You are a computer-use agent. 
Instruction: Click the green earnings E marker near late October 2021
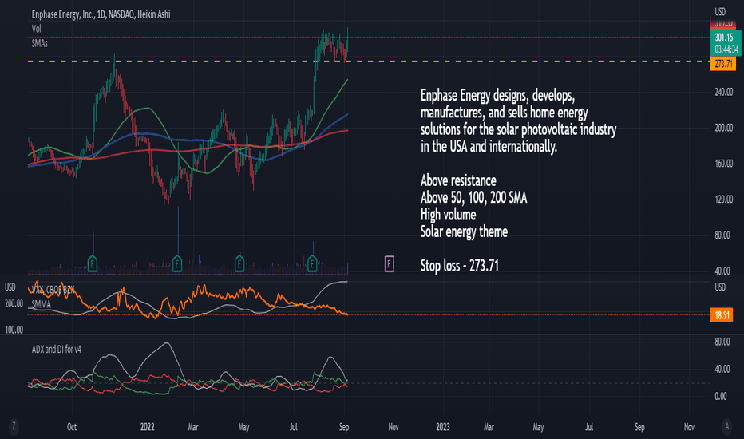(93, 263)
